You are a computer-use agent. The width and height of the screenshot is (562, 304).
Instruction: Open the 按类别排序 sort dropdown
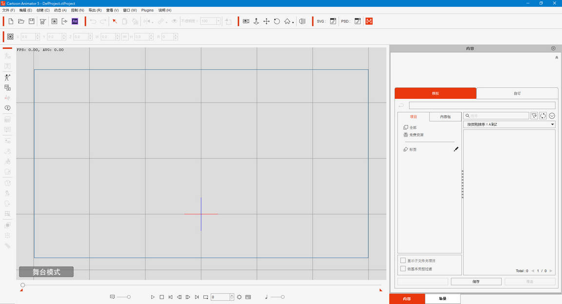tap(509, 124)
